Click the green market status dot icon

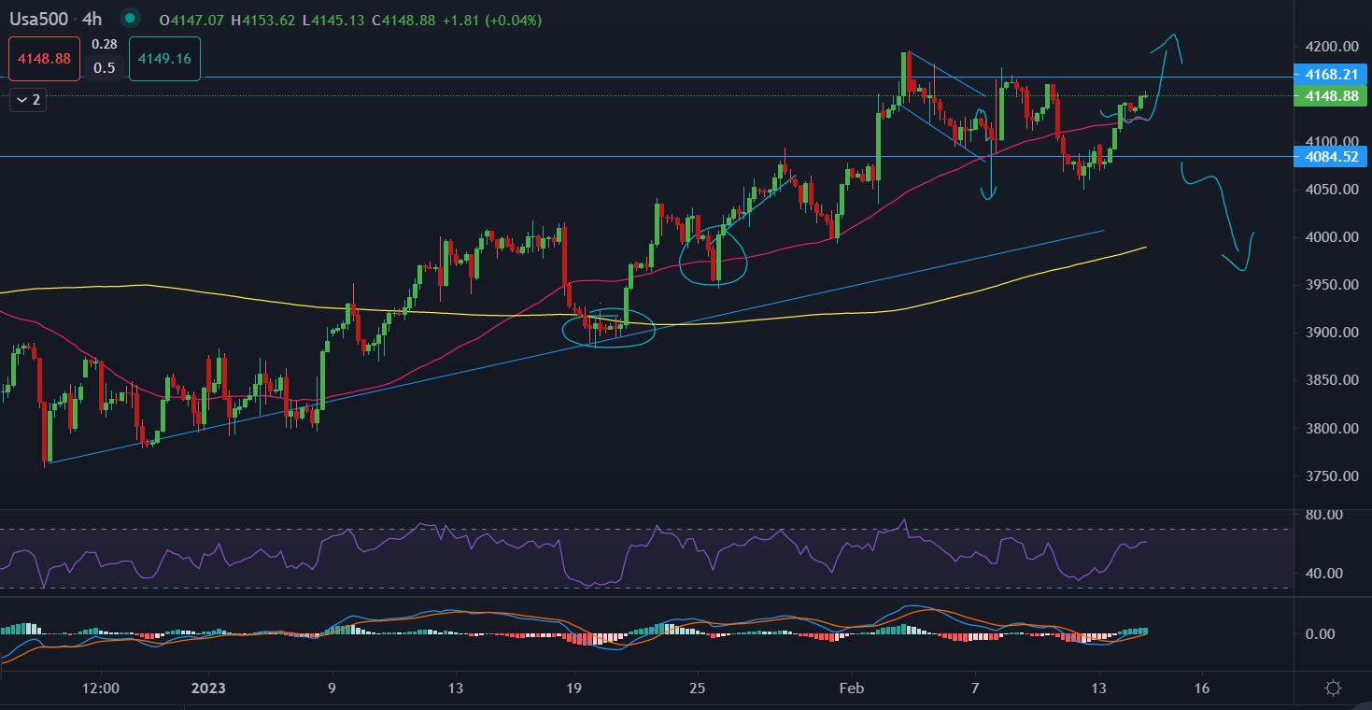point(130,18)
